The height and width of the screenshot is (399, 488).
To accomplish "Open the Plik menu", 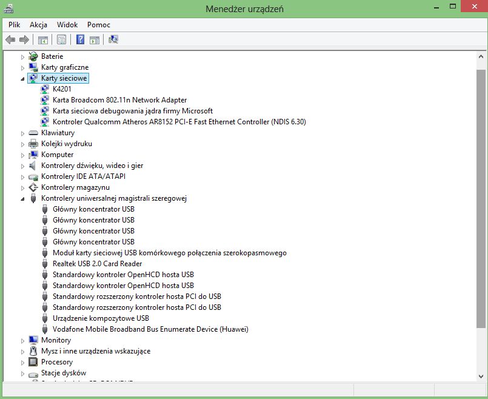I will (15, 25).
